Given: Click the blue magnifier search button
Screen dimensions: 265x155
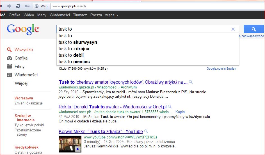Looking at the screenshot, I should click(253, 29).
